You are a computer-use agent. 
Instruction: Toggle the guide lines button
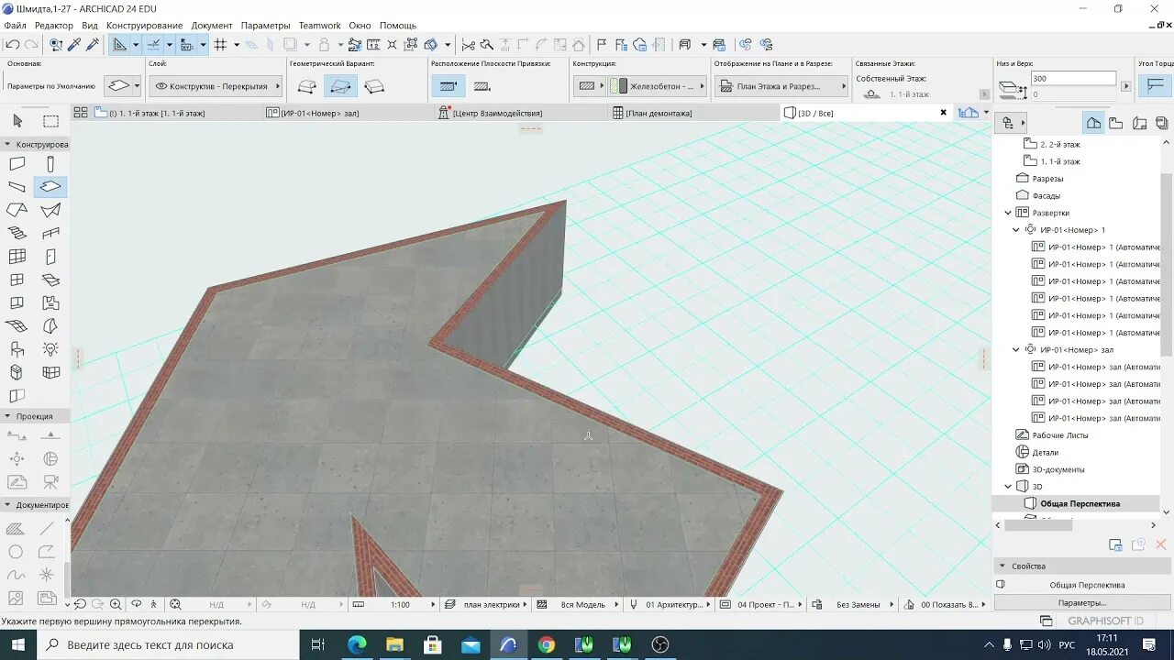pyautogui.click(x=120, y=44)
